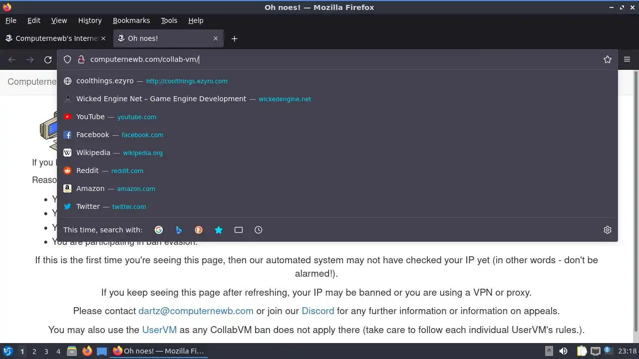Open the Firefox hamburger menu

pyautogui.click(x=627, y=59)
